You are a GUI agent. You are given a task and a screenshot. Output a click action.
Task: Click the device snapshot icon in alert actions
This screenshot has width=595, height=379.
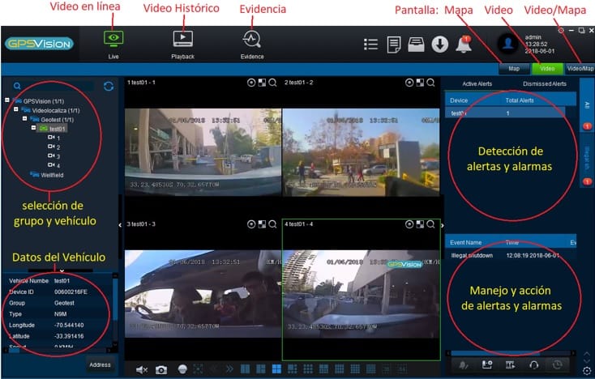(x=487, y=365)
